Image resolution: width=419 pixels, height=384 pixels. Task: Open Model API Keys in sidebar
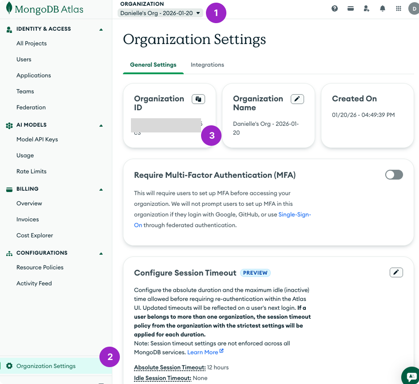(x=37, y=140)
